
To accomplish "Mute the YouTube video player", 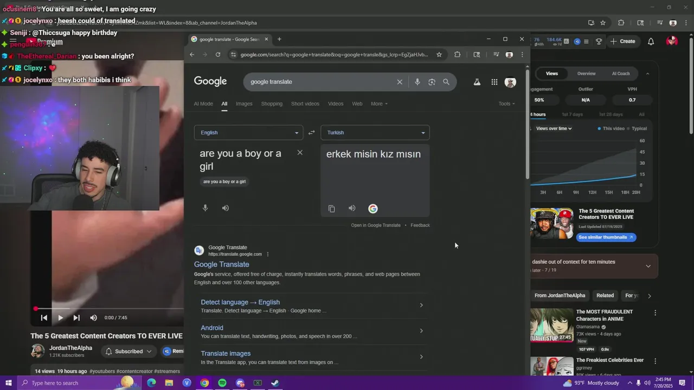I will pyautogui.click(x=93, y=318).
